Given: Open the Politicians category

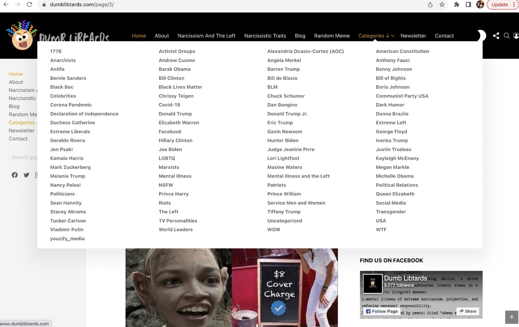Looking at the screenshot, I should point(62,194).
